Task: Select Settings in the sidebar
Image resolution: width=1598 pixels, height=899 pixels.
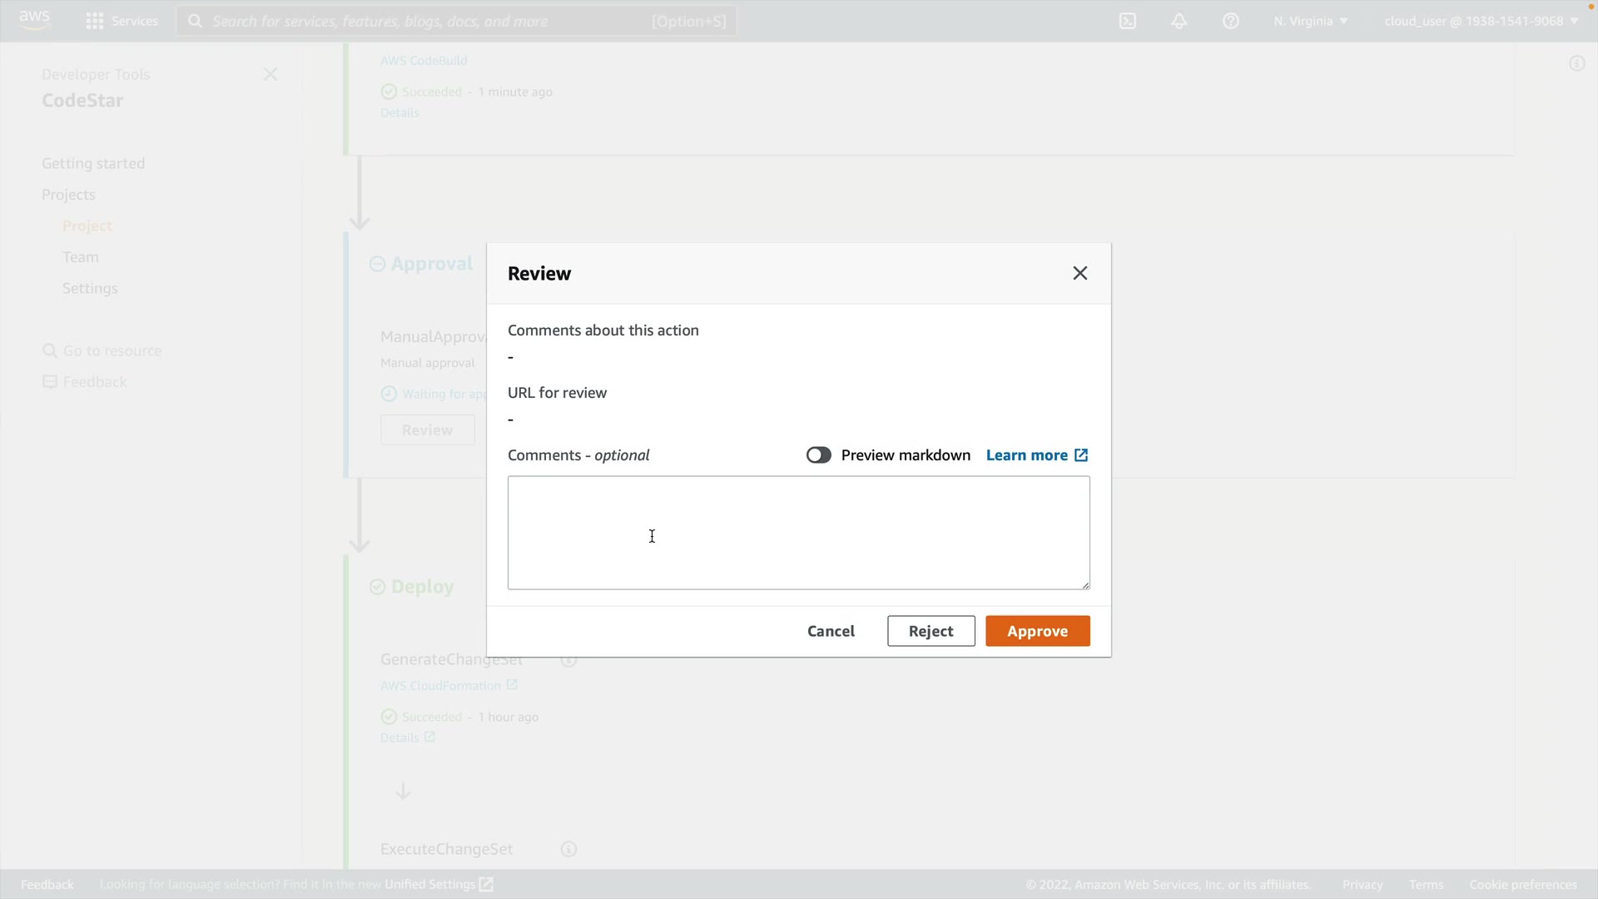Action: tap(90, 288)
